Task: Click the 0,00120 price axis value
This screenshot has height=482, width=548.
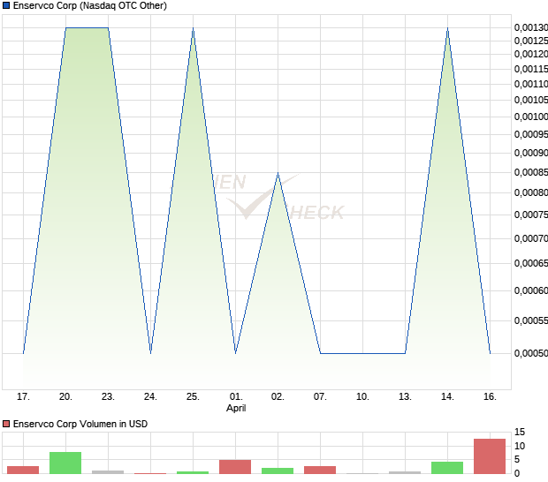Action: click(x=531, y=54)
